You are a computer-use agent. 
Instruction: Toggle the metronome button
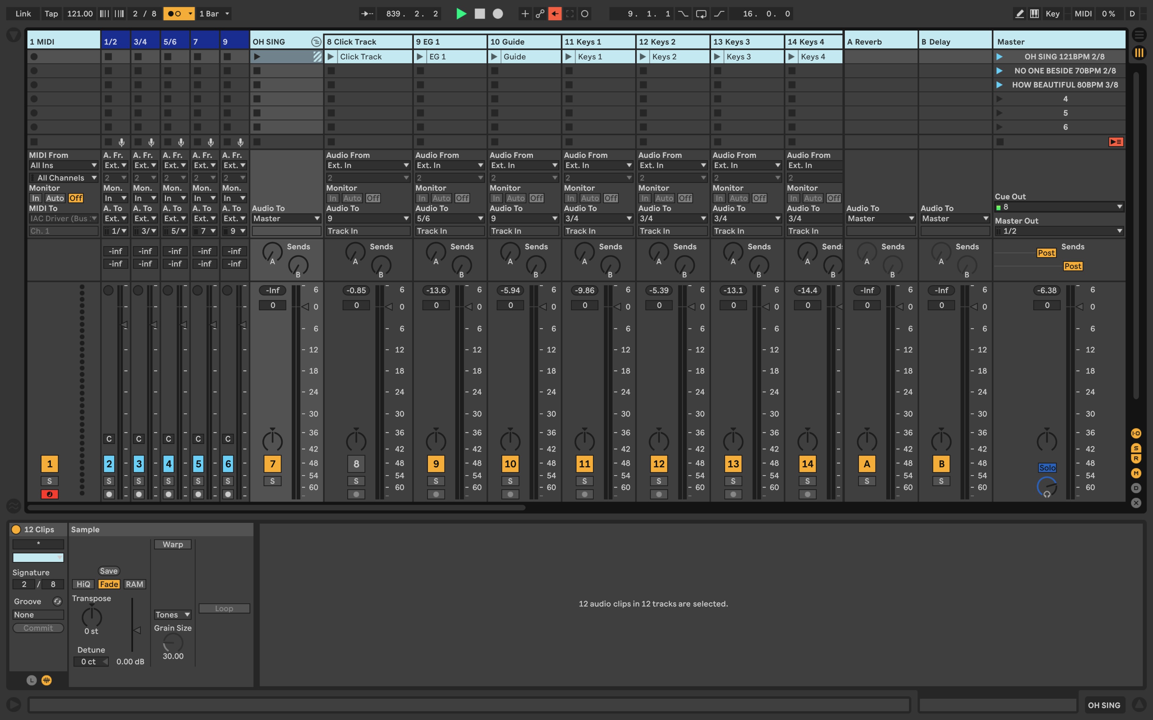[x=174, y=14]
